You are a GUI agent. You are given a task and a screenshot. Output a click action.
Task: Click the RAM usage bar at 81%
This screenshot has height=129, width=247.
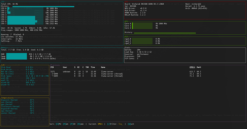point(16,54)
